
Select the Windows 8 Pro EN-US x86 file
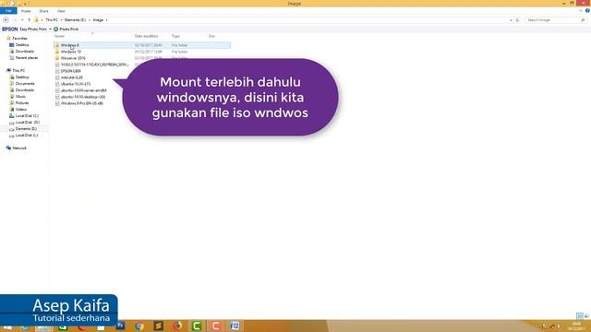pos(82,103)
